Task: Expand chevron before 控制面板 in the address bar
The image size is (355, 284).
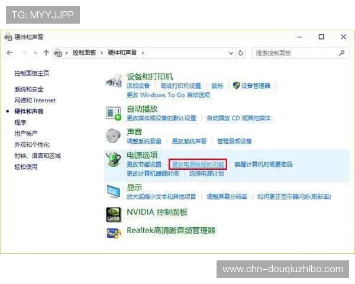Action: 66,53
